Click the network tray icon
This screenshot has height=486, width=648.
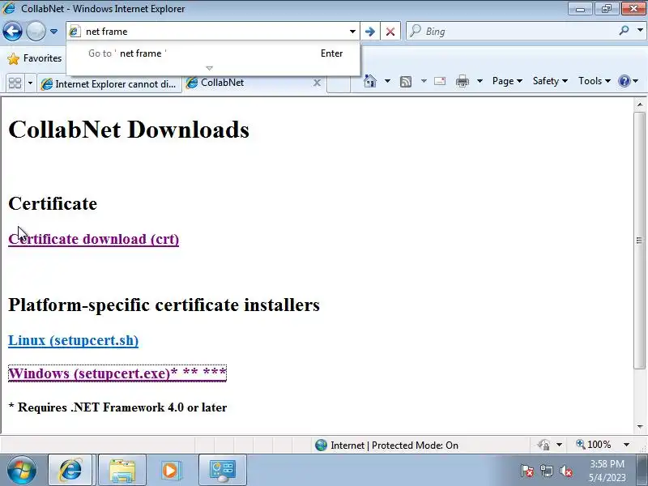(x=547, y=471)
